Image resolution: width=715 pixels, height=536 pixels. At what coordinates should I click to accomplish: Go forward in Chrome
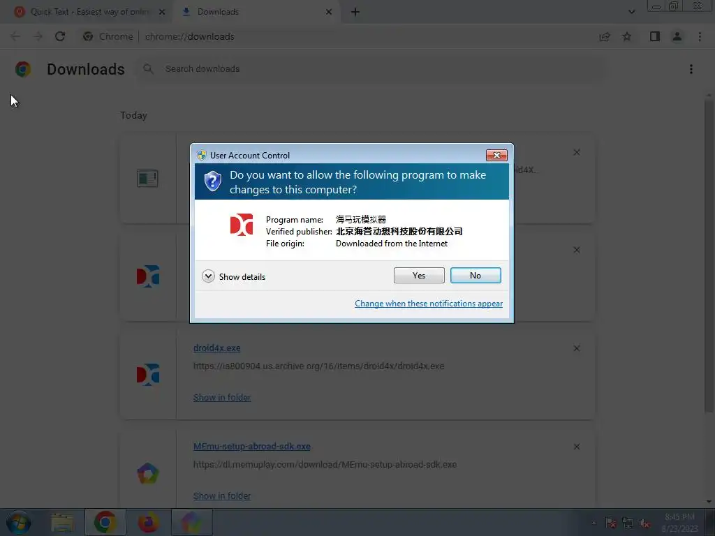point(38,36)
